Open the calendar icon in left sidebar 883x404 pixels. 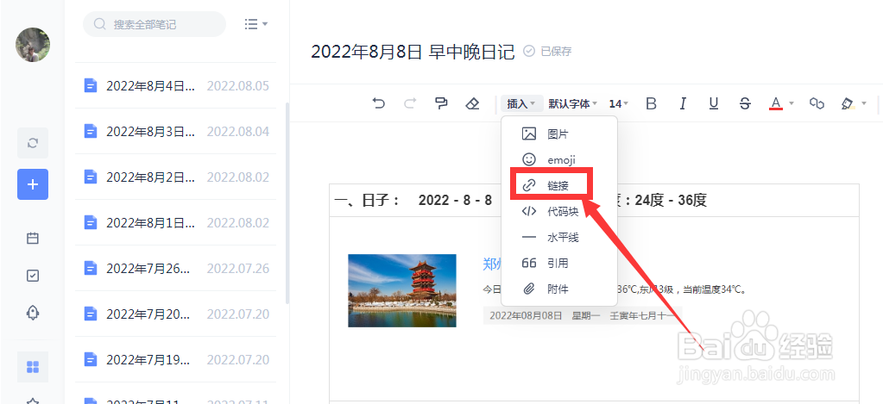click(33, 239)
